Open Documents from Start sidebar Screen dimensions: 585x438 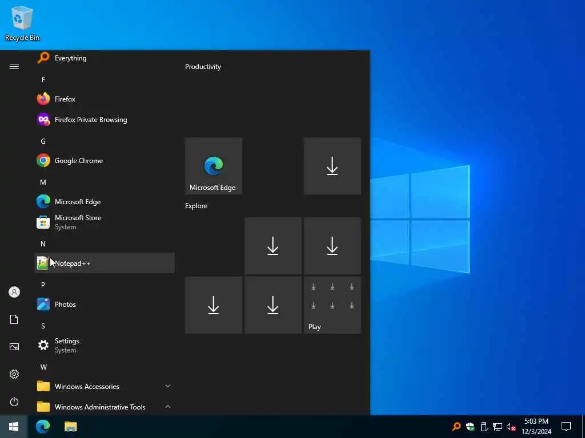(x=14, y=319)
